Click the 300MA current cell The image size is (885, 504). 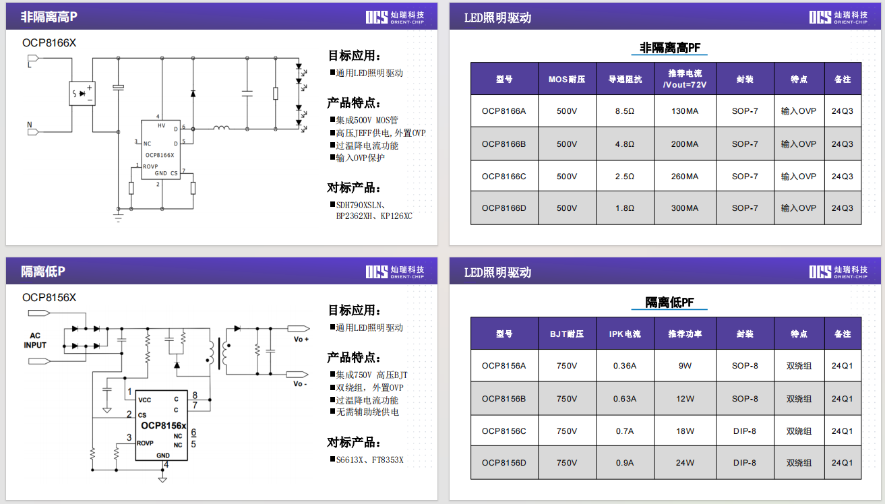click(685, 208)
